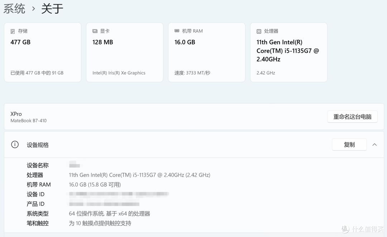Open the 显卡 card showing 128 MB
The height and width of the screenshot is (237, 387).
coord(125,52)
